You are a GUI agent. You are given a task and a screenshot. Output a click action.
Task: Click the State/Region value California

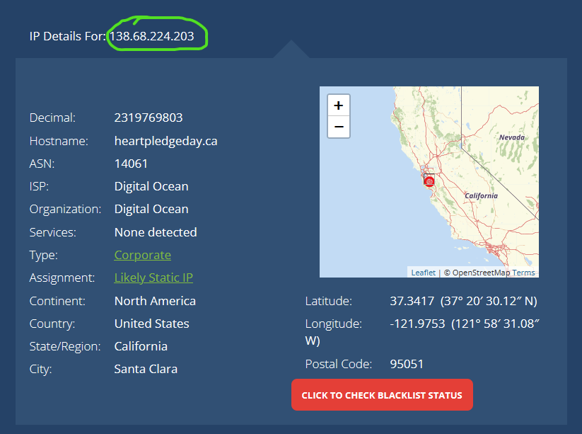pos(141,346)
